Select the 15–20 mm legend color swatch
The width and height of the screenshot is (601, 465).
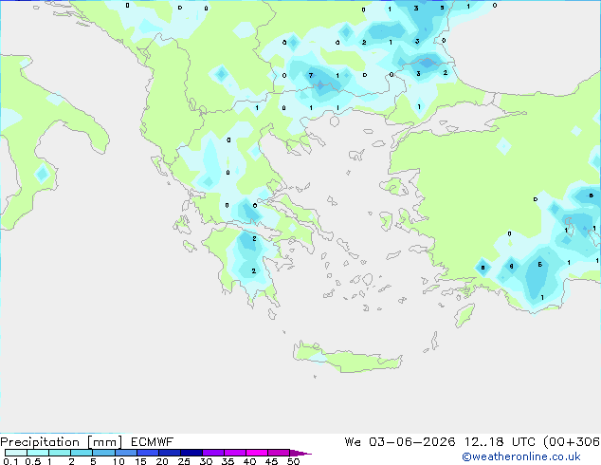point(148,453)
